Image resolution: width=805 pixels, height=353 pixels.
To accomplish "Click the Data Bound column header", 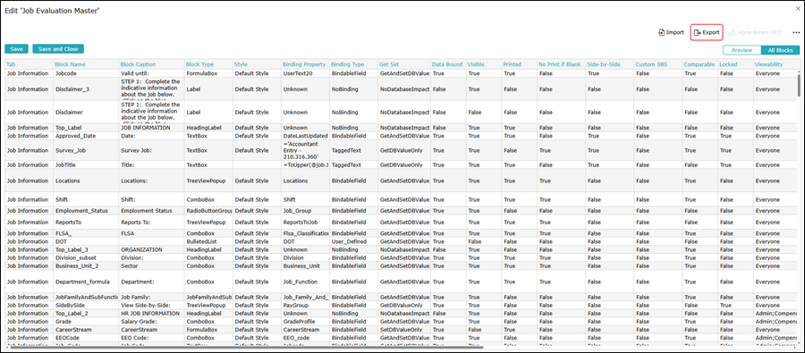I will (447, 64).
